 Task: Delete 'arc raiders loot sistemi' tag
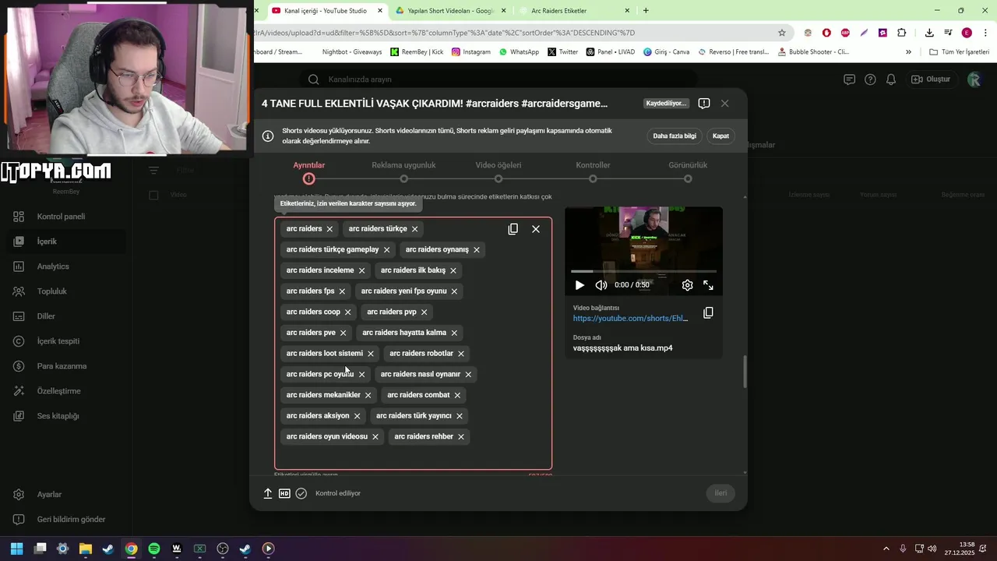(x=371, y=354)
